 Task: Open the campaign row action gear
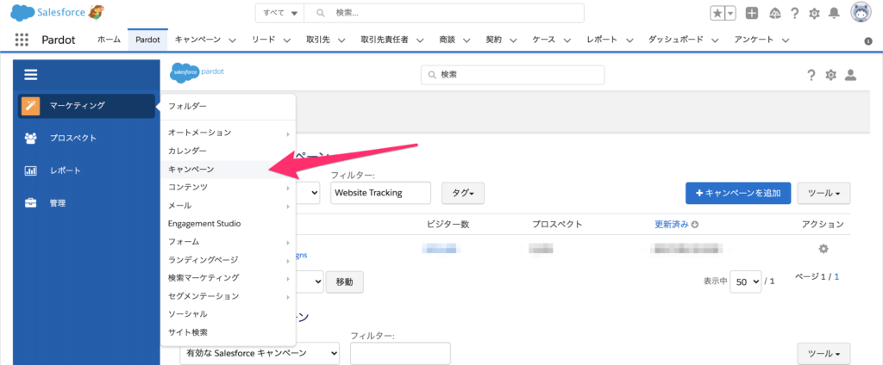point(824,248)
